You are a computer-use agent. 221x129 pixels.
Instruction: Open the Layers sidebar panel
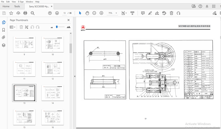pyautogui.click(x=4, y=45)
